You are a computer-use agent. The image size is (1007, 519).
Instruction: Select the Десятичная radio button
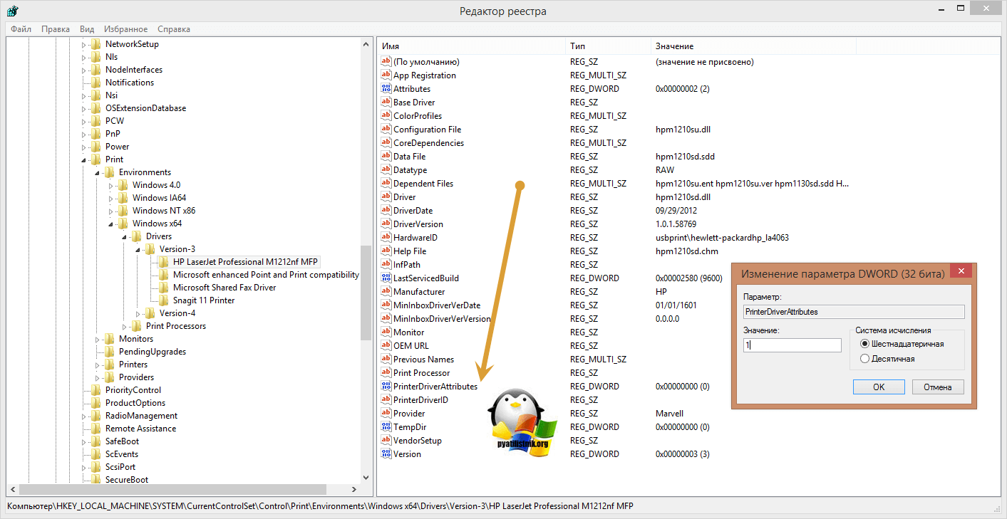(865, 359)
